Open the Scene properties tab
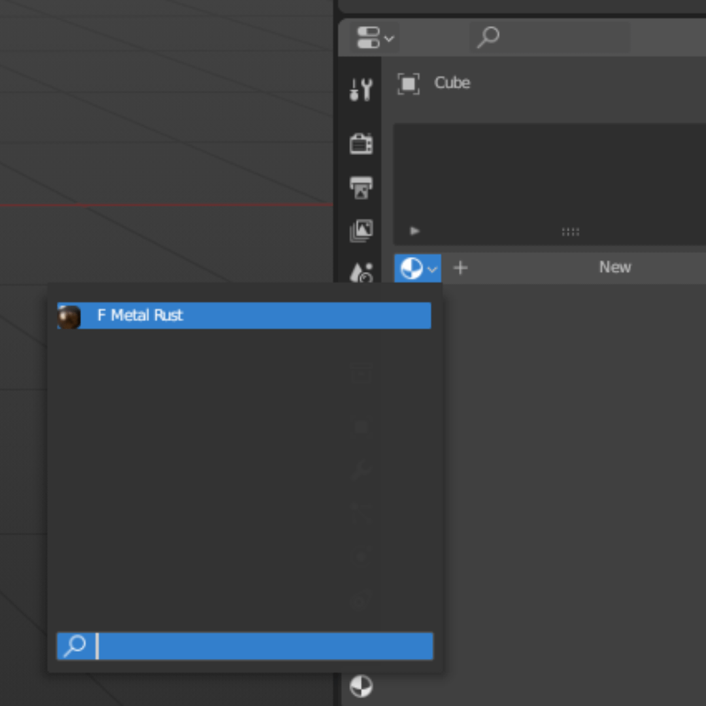This screenshot has height=706, width=706. [x=361, y=271]
